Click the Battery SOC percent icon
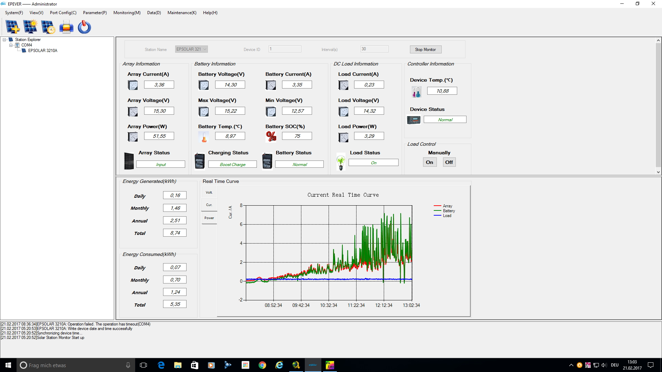Image resolution: width=662 pixels, height=372 pixels. 271,136
